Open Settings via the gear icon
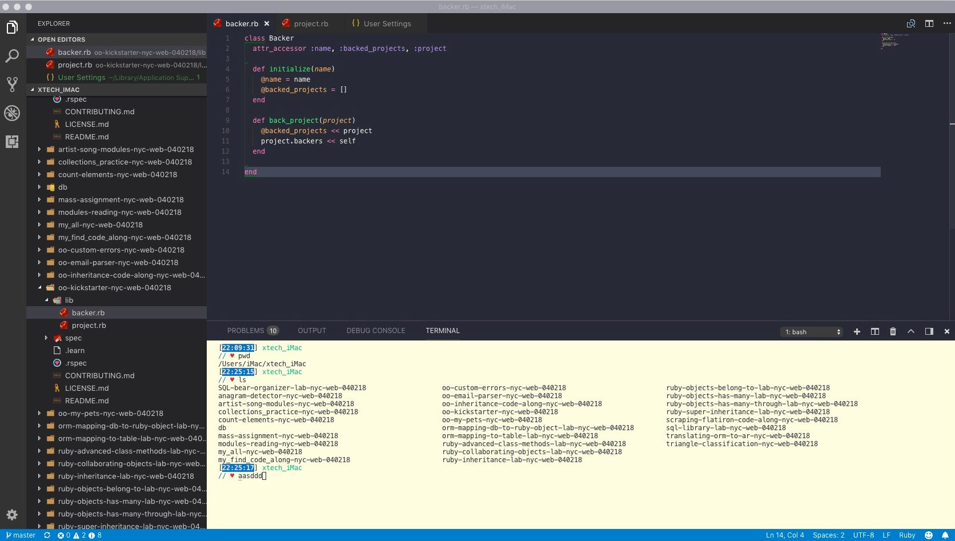The height and width of the screenshot is (541, 955). click(12, 515)
